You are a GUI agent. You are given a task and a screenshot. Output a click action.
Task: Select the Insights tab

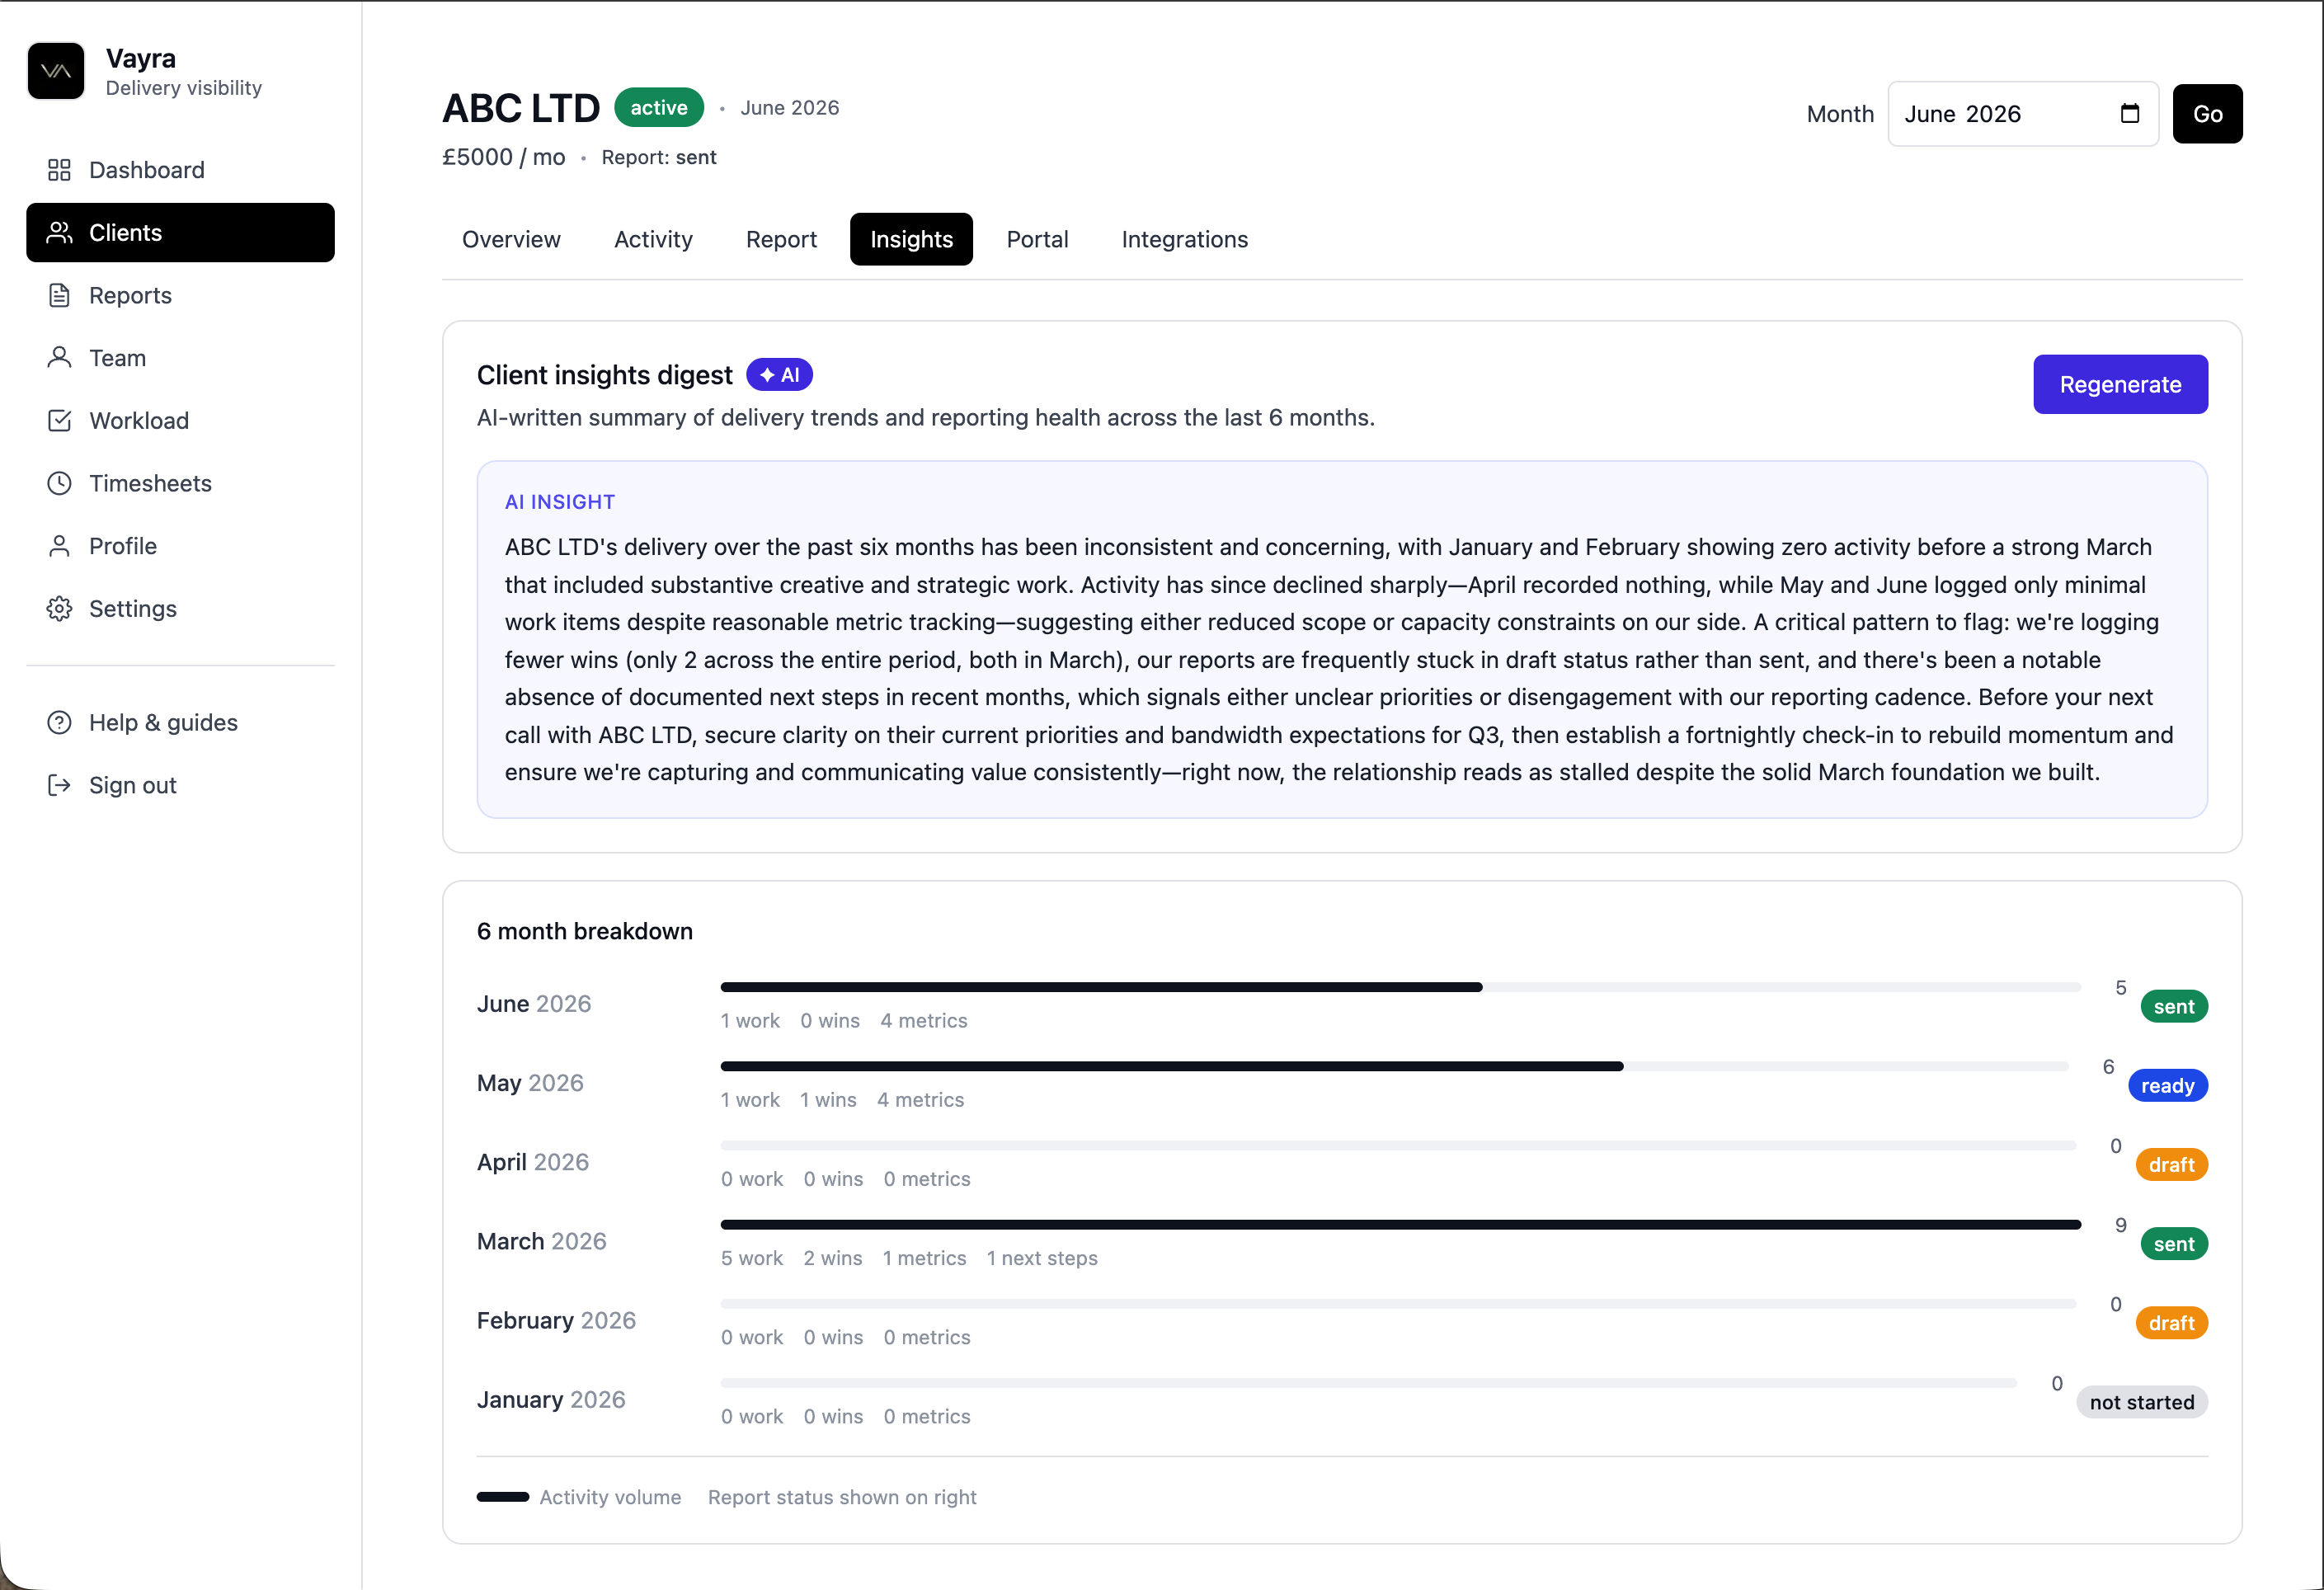911,239
